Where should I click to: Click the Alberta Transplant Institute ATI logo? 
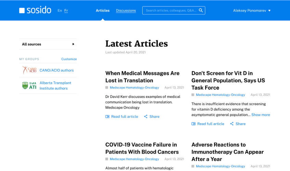tap(29, 85)
